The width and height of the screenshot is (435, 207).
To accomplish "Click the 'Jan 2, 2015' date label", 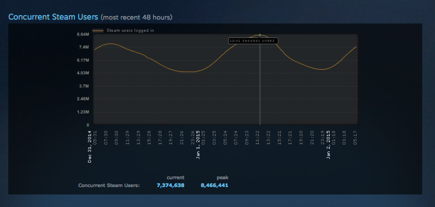I will pos(328,145).
